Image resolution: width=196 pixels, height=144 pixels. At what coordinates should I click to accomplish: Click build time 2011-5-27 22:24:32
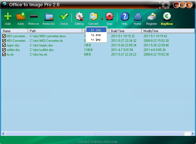coord(124,41)
